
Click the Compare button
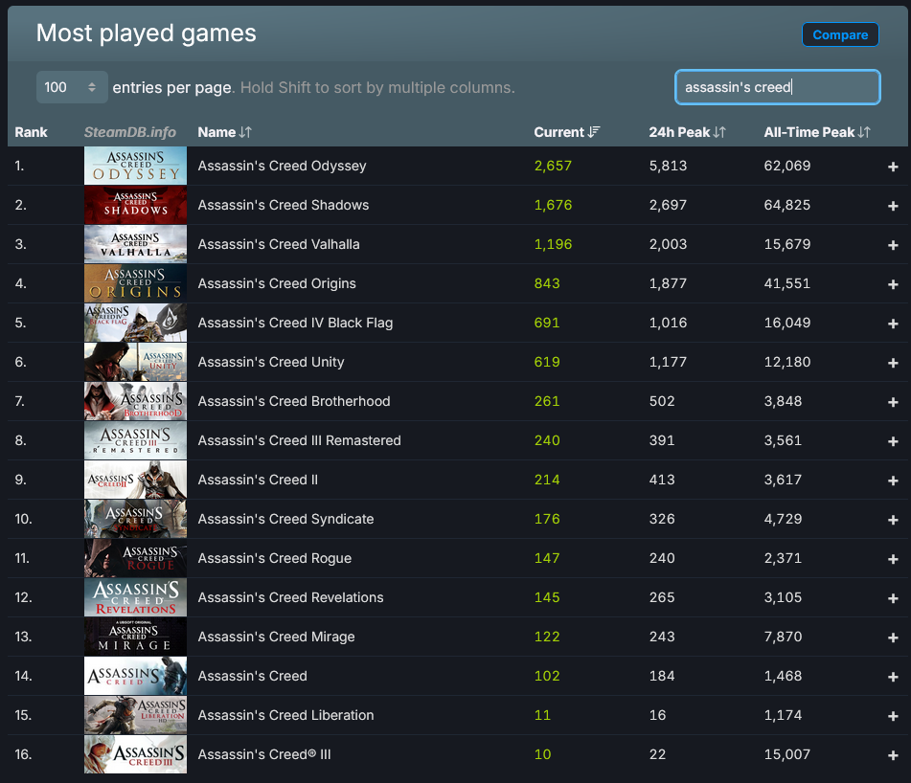click(840, 34)
